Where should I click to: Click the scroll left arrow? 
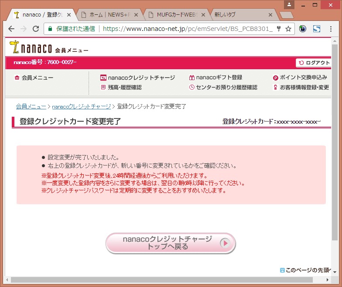7,280
